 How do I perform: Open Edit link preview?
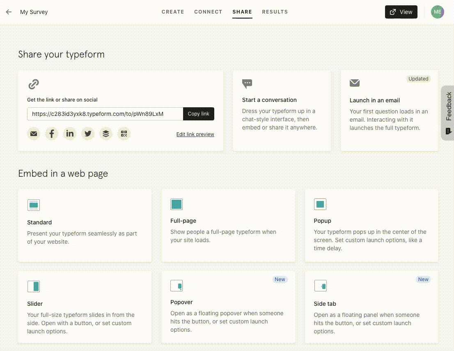click(x=195, y=134)
